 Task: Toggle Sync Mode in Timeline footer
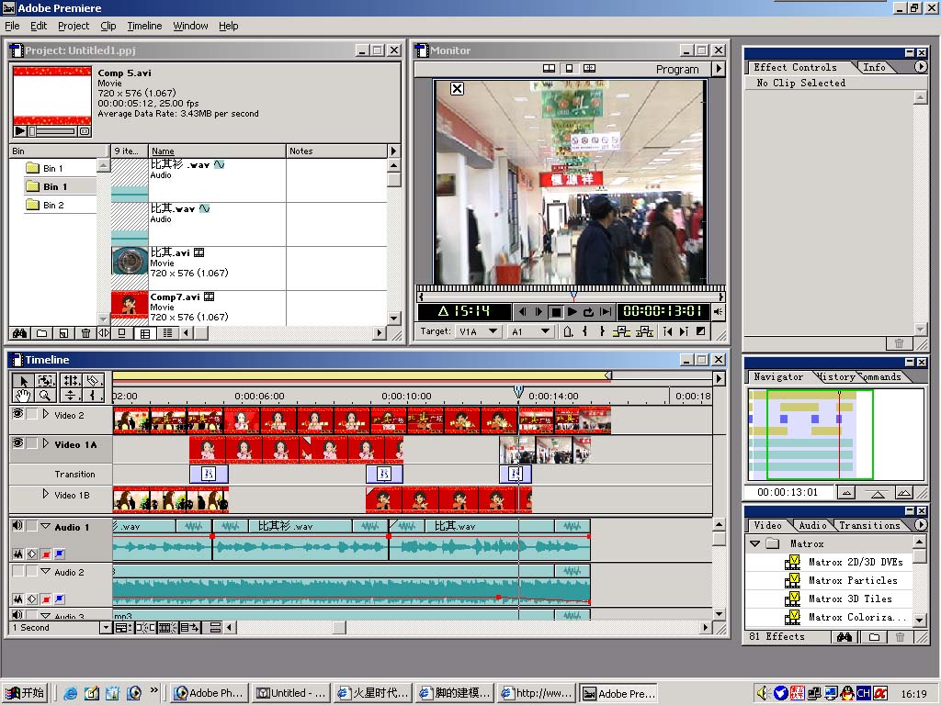tap(215, 628)
